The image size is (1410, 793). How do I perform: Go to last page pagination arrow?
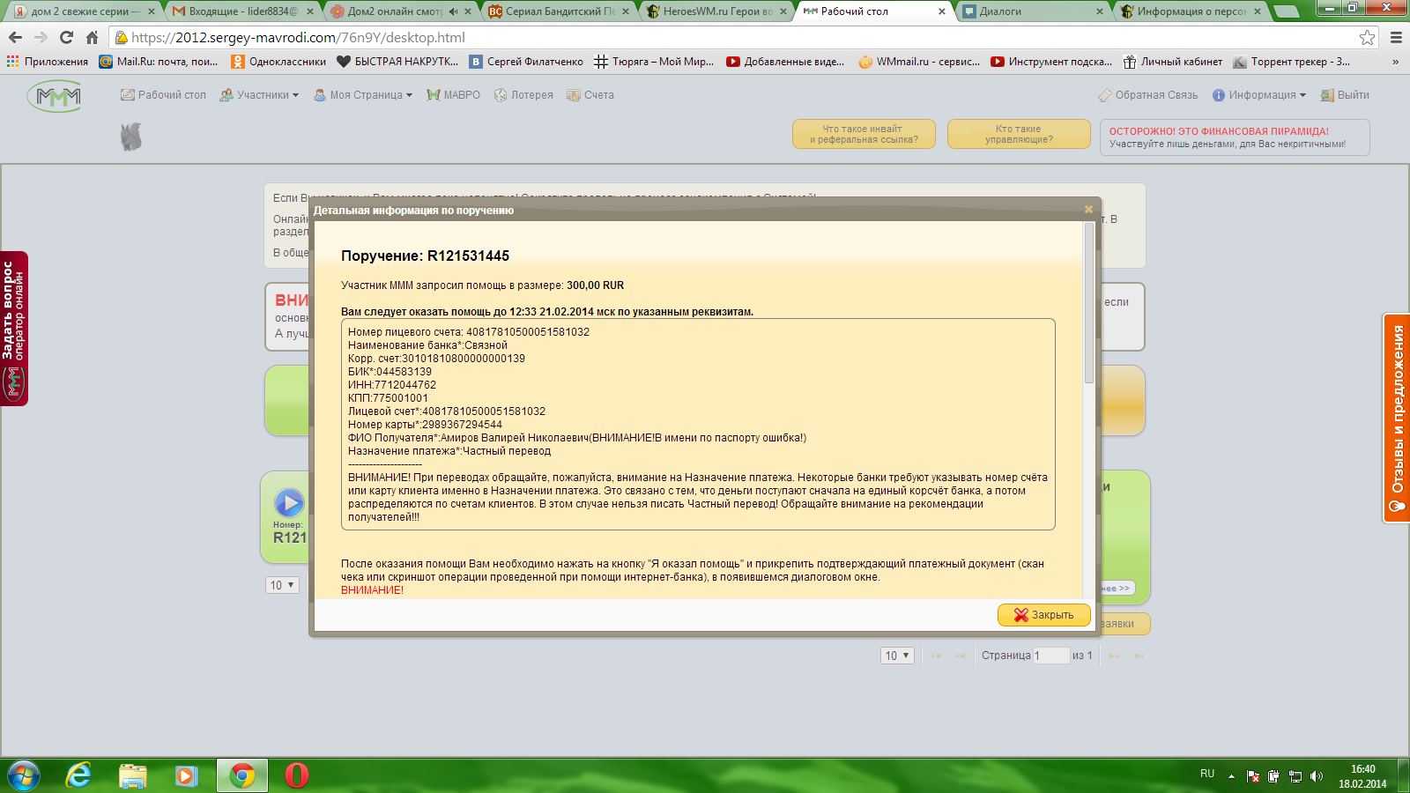tap(1139, 656)
